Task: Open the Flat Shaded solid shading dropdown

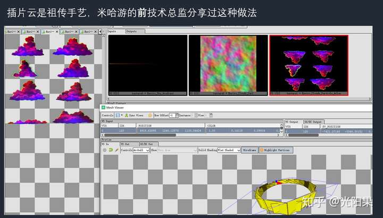Action: point(229,150)
